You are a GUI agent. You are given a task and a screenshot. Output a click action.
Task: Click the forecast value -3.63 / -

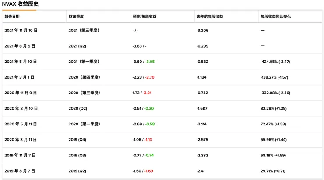click(139, 46)
